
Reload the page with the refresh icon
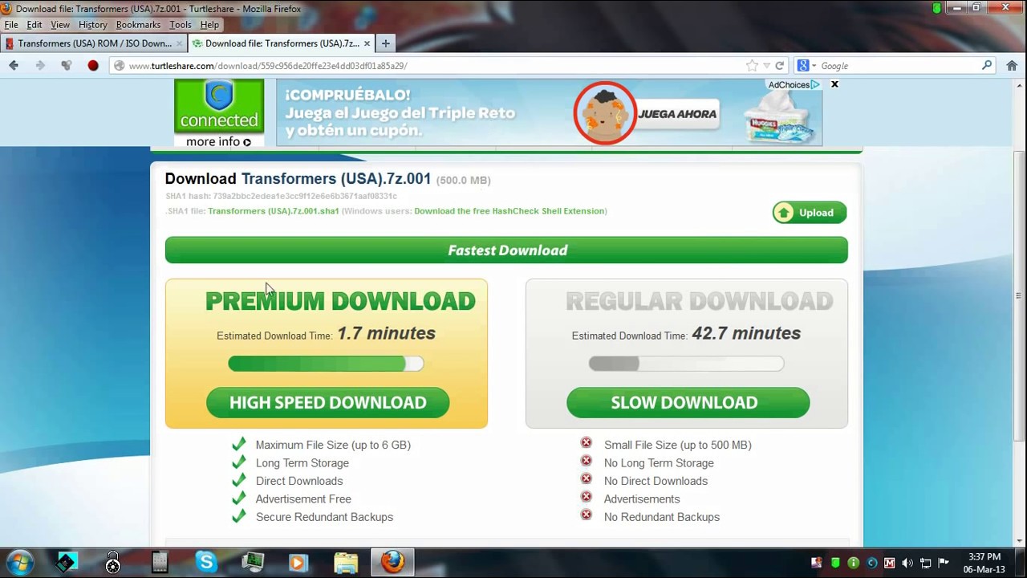coord(780,66)
